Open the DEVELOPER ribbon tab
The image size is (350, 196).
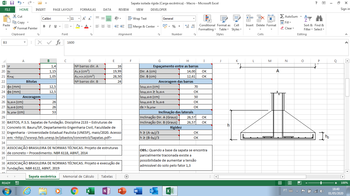point(159,10)
